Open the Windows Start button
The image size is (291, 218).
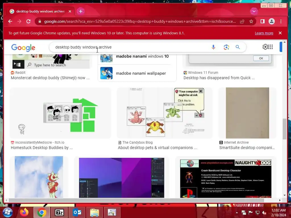(x=7, y=212)
